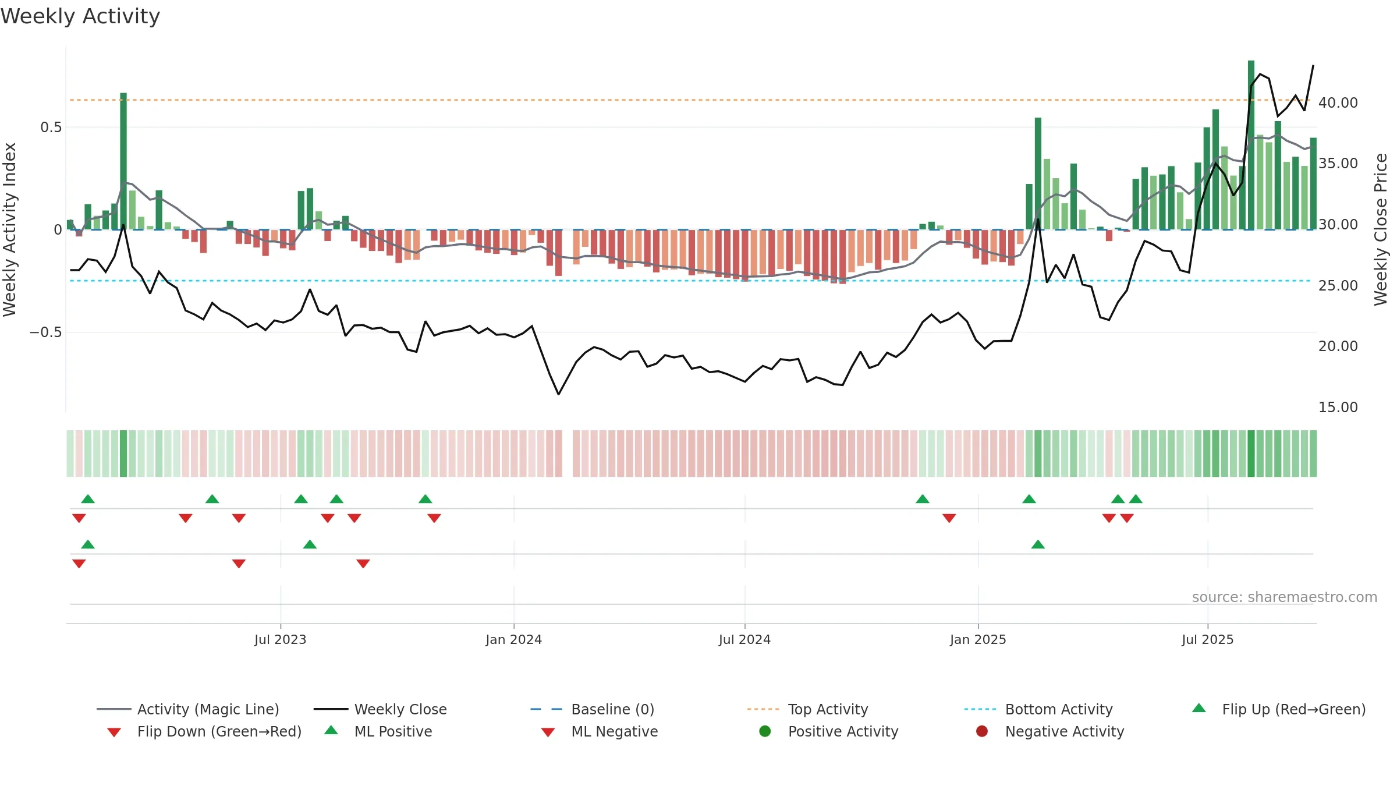Click the Jul 2025 x-axis label
Viewport: 1397px width, 786px height.
[x=1208, y=639]
